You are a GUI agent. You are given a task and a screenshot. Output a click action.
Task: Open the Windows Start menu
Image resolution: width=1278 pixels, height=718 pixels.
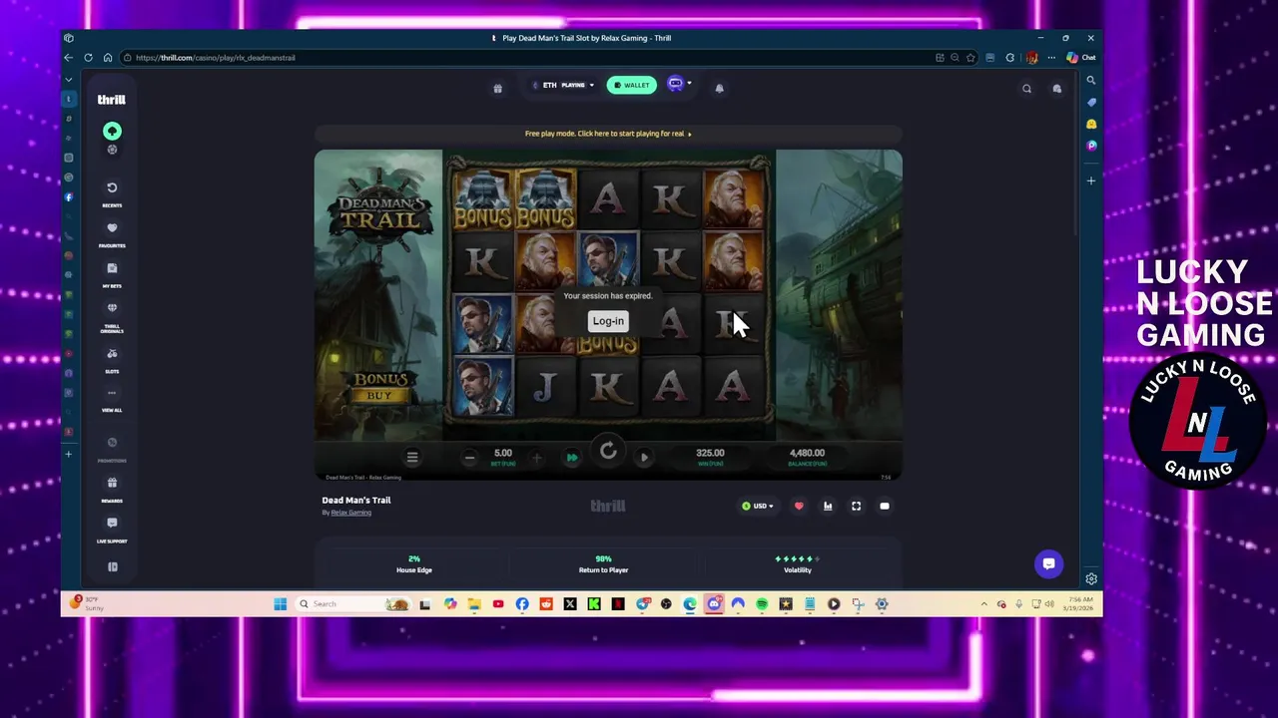coord(281,603)
